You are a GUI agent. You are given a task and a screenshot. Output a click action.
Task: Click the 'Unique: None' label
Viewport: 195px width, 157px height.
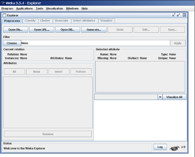(167, 58)
